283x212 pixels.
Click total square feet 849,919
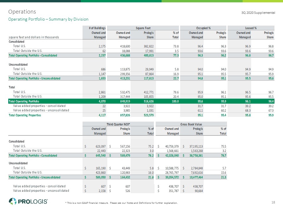point(125,102)
